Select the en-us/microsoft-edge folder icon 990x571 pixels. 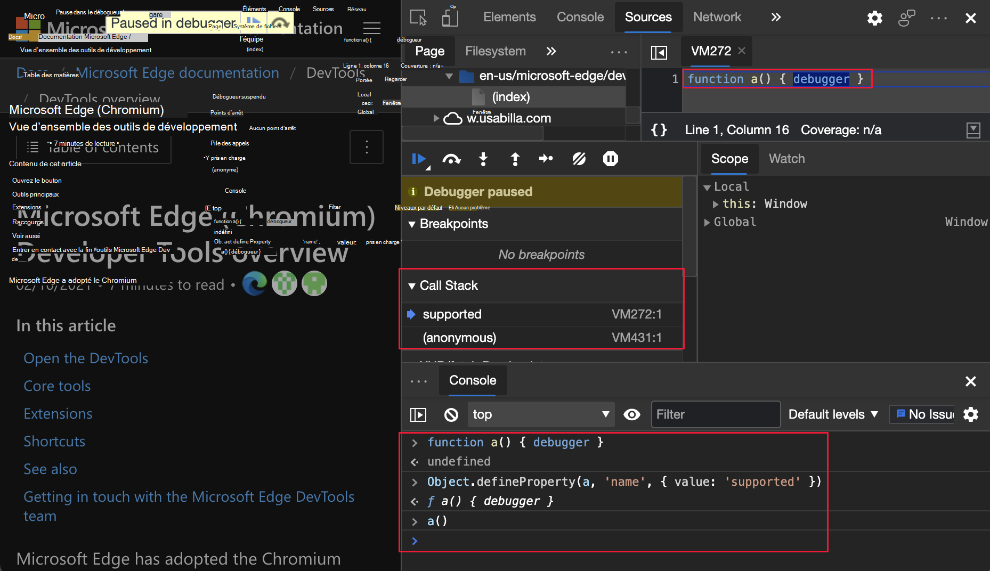tap(467, 76)
